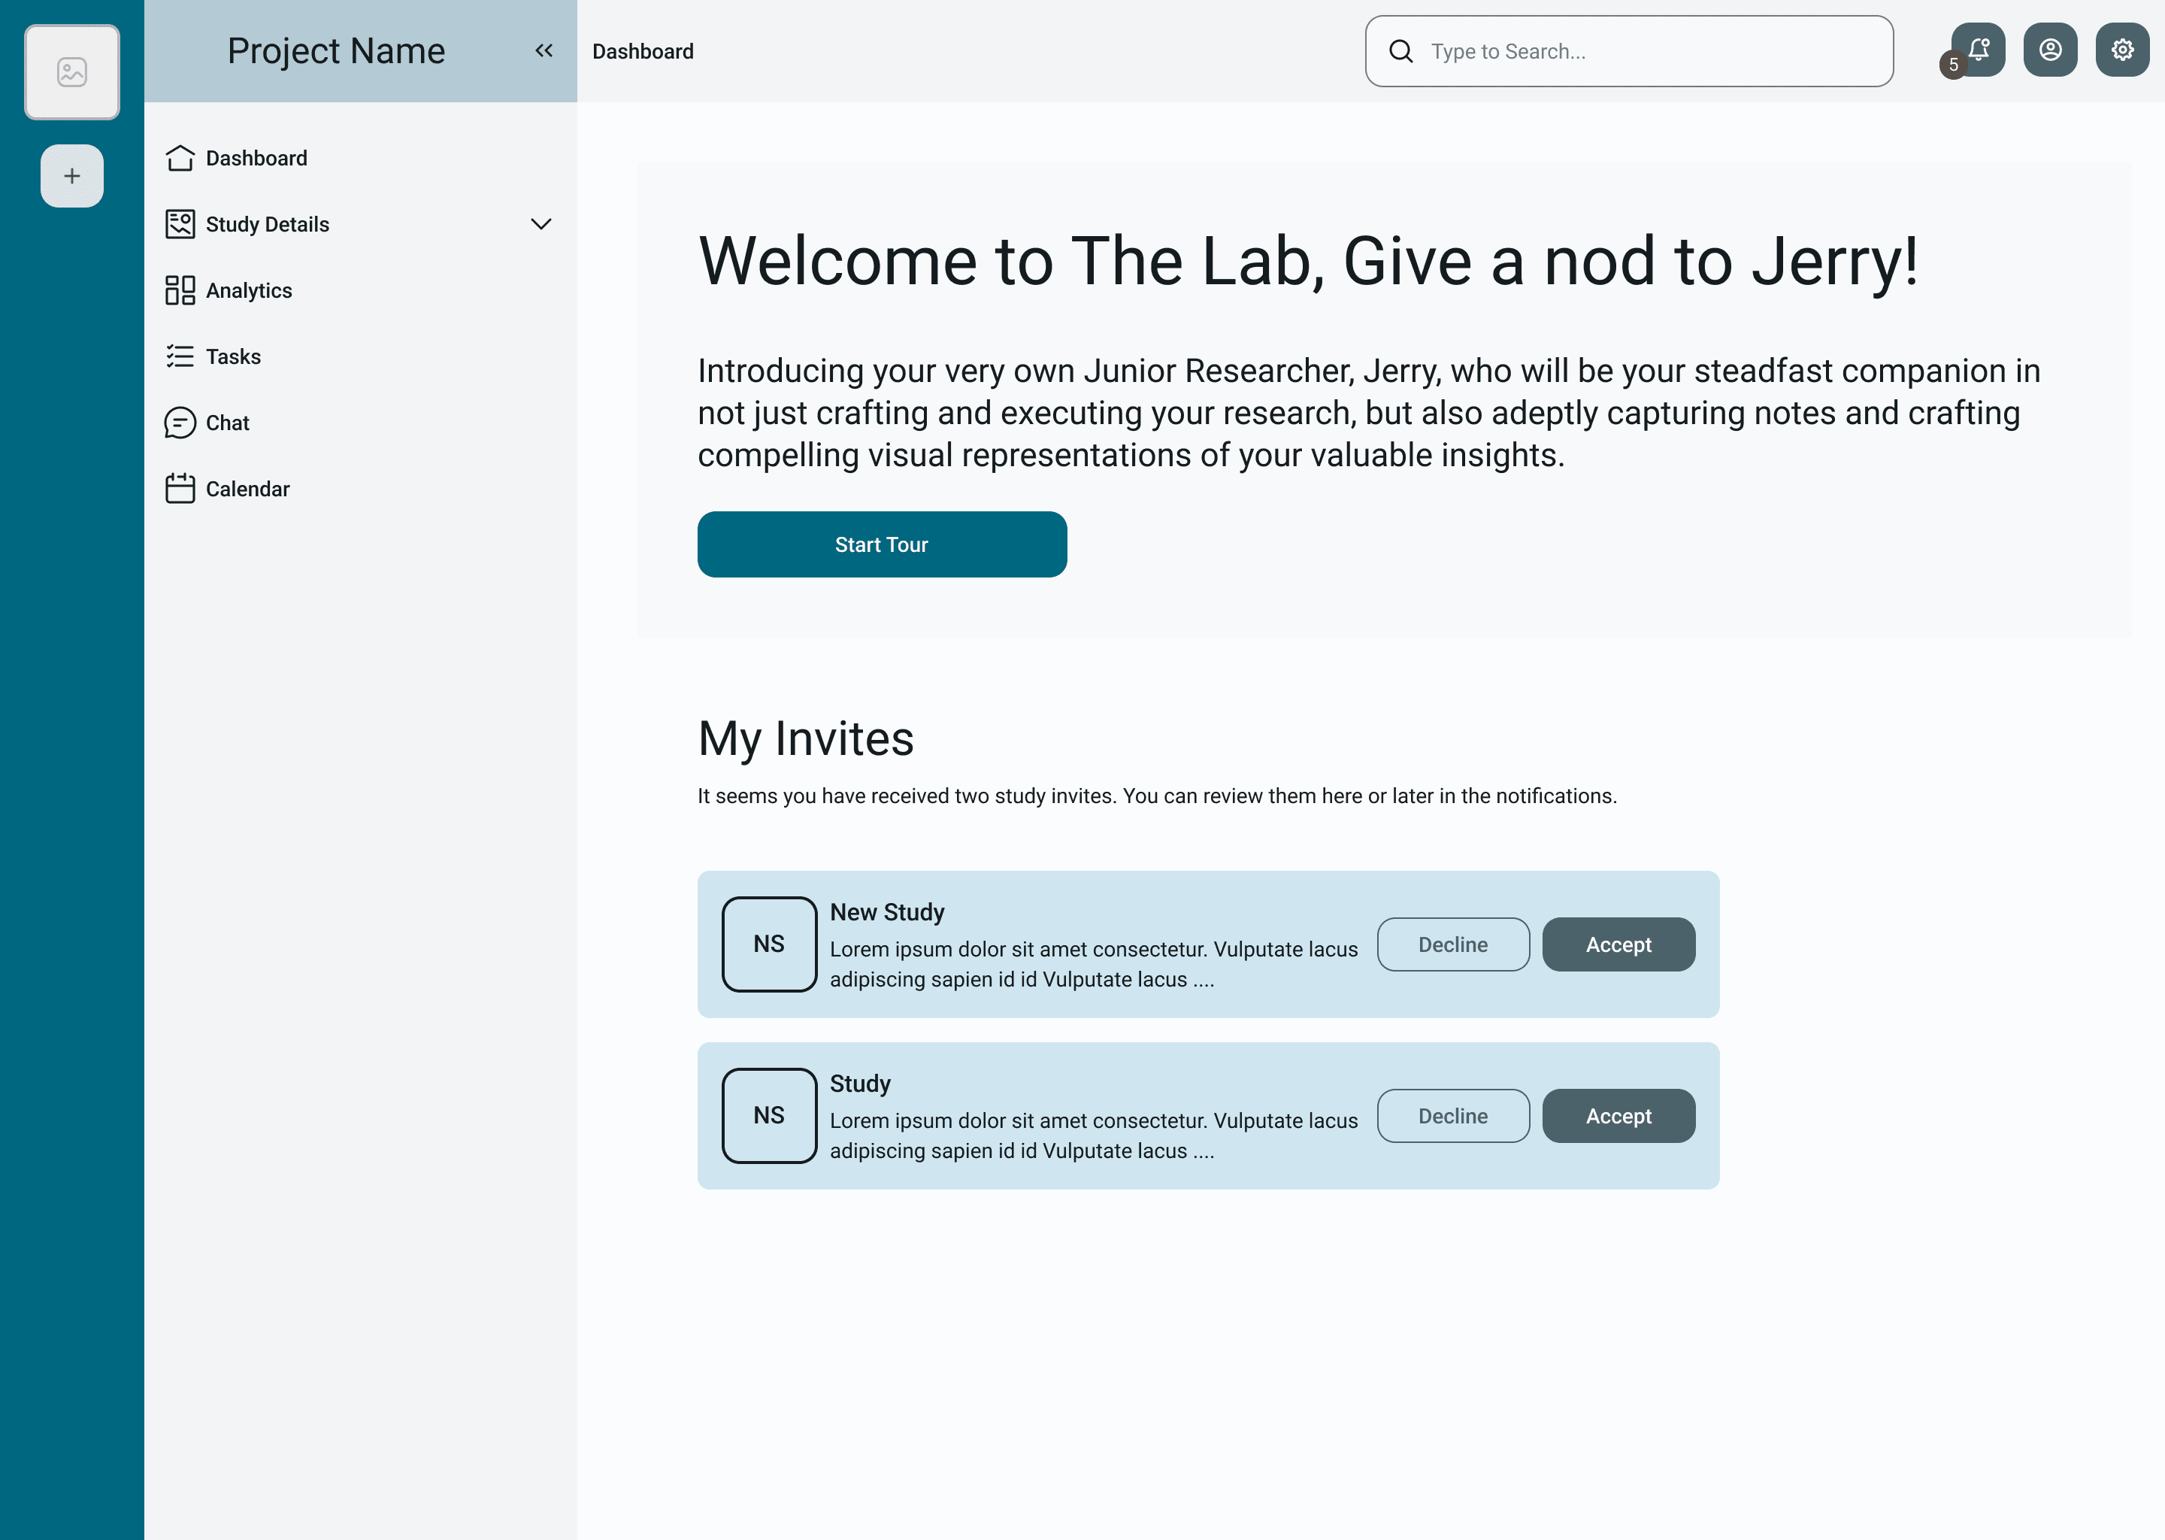Open the settings gear icon
Image resolution: width=2165 pixels, height=1540 pixels.
(x=2122, y=50)
